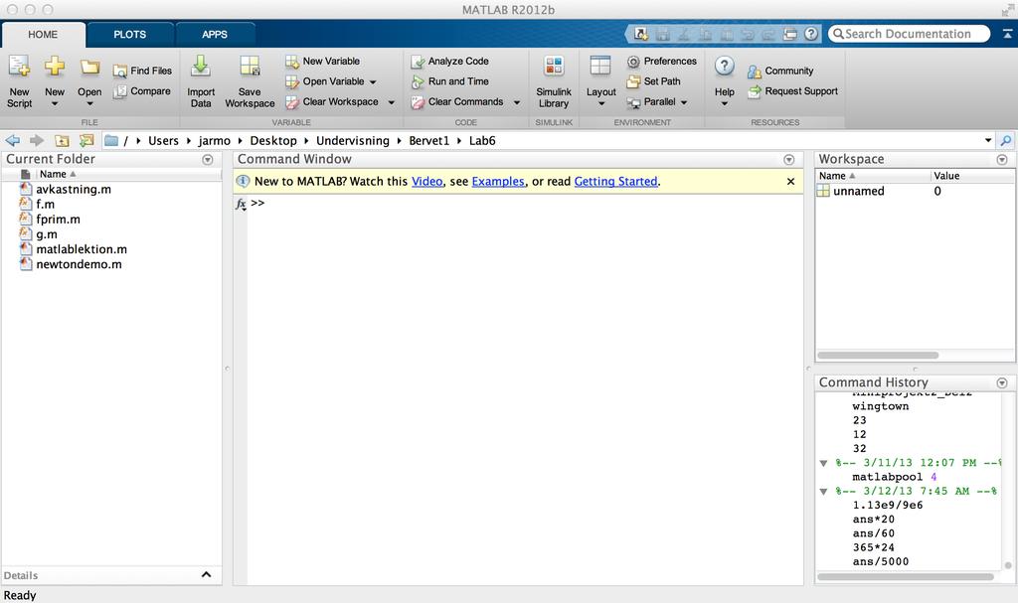Click the Import Data icon
The height and width of the screenshot is (603, 1018).
201,67
